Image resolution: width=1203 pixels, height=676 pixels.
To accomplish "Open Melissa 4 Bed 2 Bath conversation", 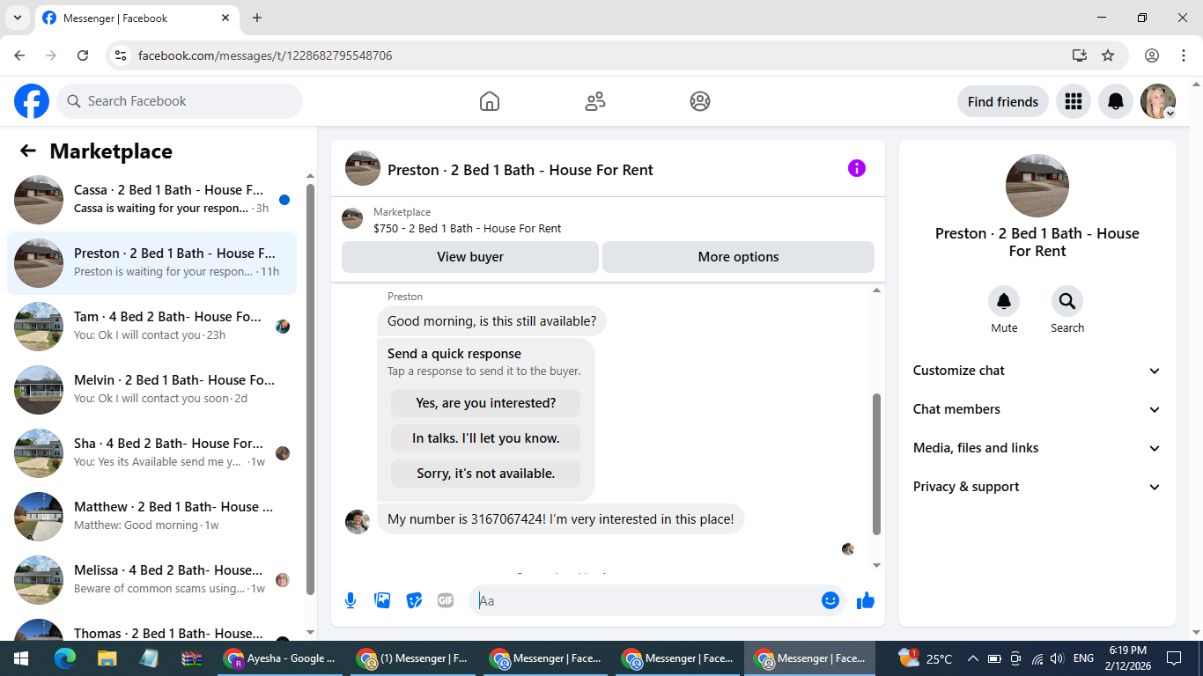I will [x=151, y=580].
